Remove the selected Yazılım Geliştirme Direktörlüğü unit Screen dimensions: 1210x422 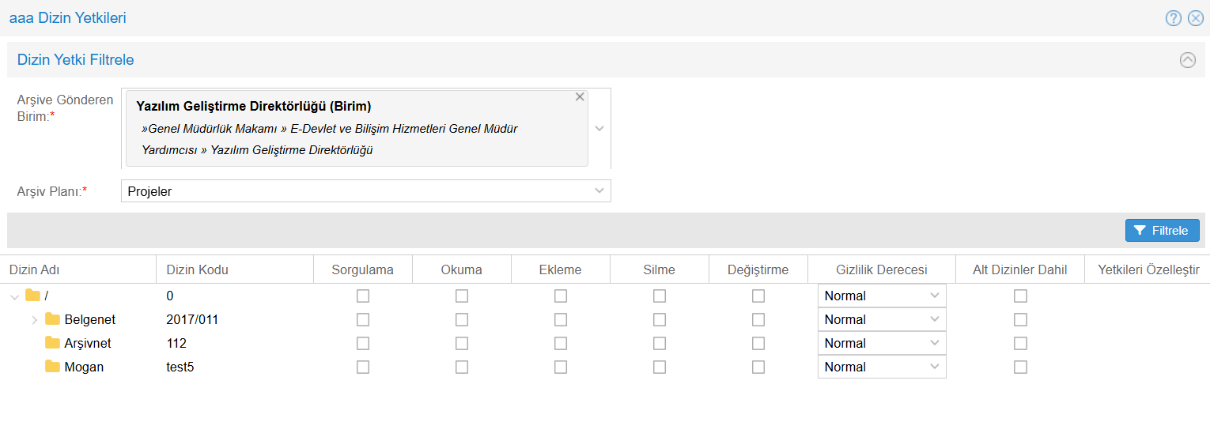(580, 97)
